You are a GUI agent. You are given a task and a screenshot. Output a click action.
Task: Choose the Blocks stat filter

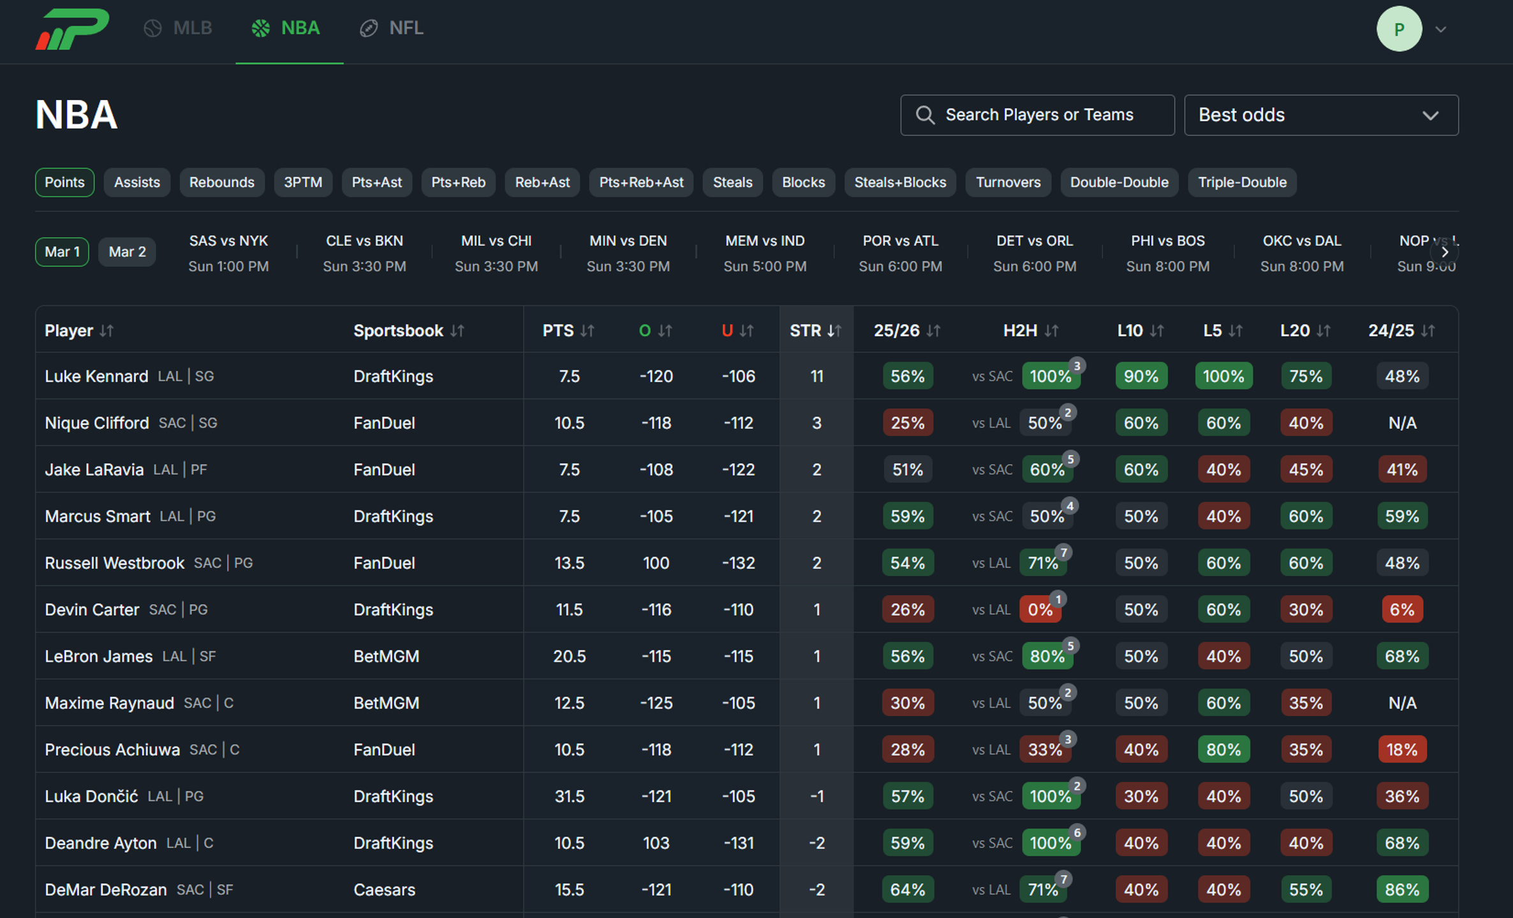coord(804,182)
